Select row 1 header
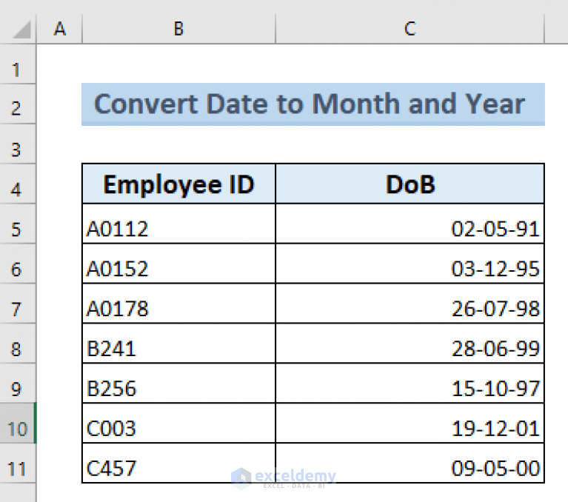 coord(18,64)
